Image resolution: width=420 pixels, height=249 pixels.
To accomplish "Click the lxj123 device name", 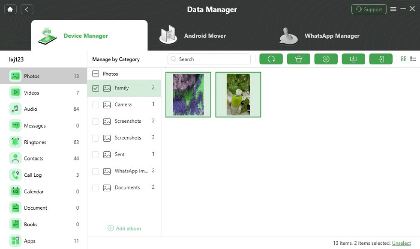I will pos(16,59).
